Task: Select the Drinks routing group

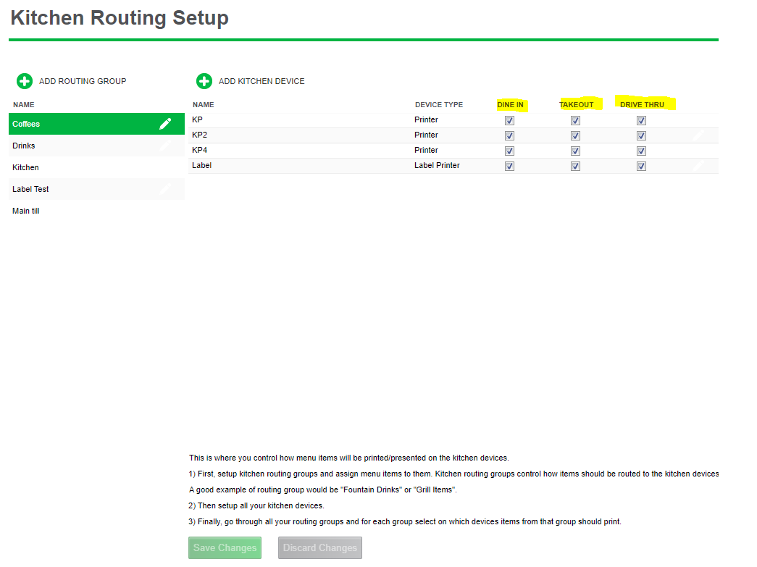Action: pyautogui.click(x=24, y=146)
